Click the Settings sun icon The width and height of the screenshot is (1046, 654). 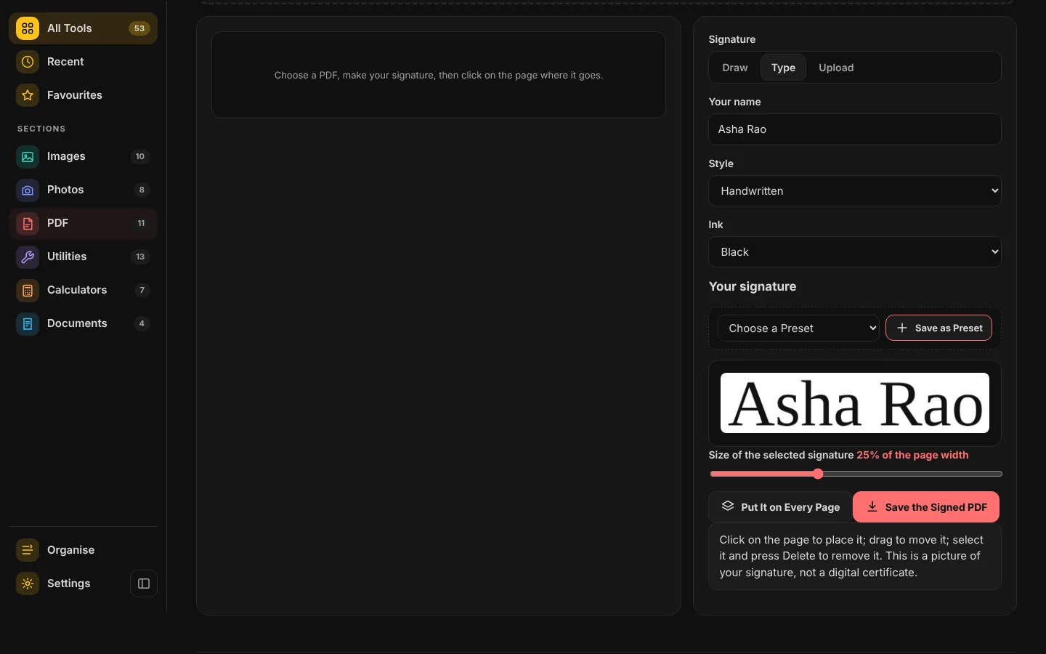click(x=28, y=584)
